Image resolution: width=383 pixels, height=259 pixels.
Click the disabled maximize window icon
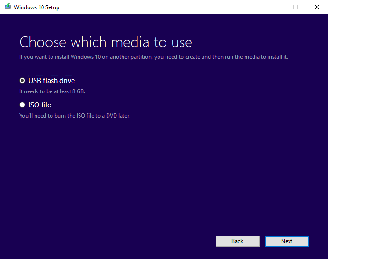tap(296, 7)
